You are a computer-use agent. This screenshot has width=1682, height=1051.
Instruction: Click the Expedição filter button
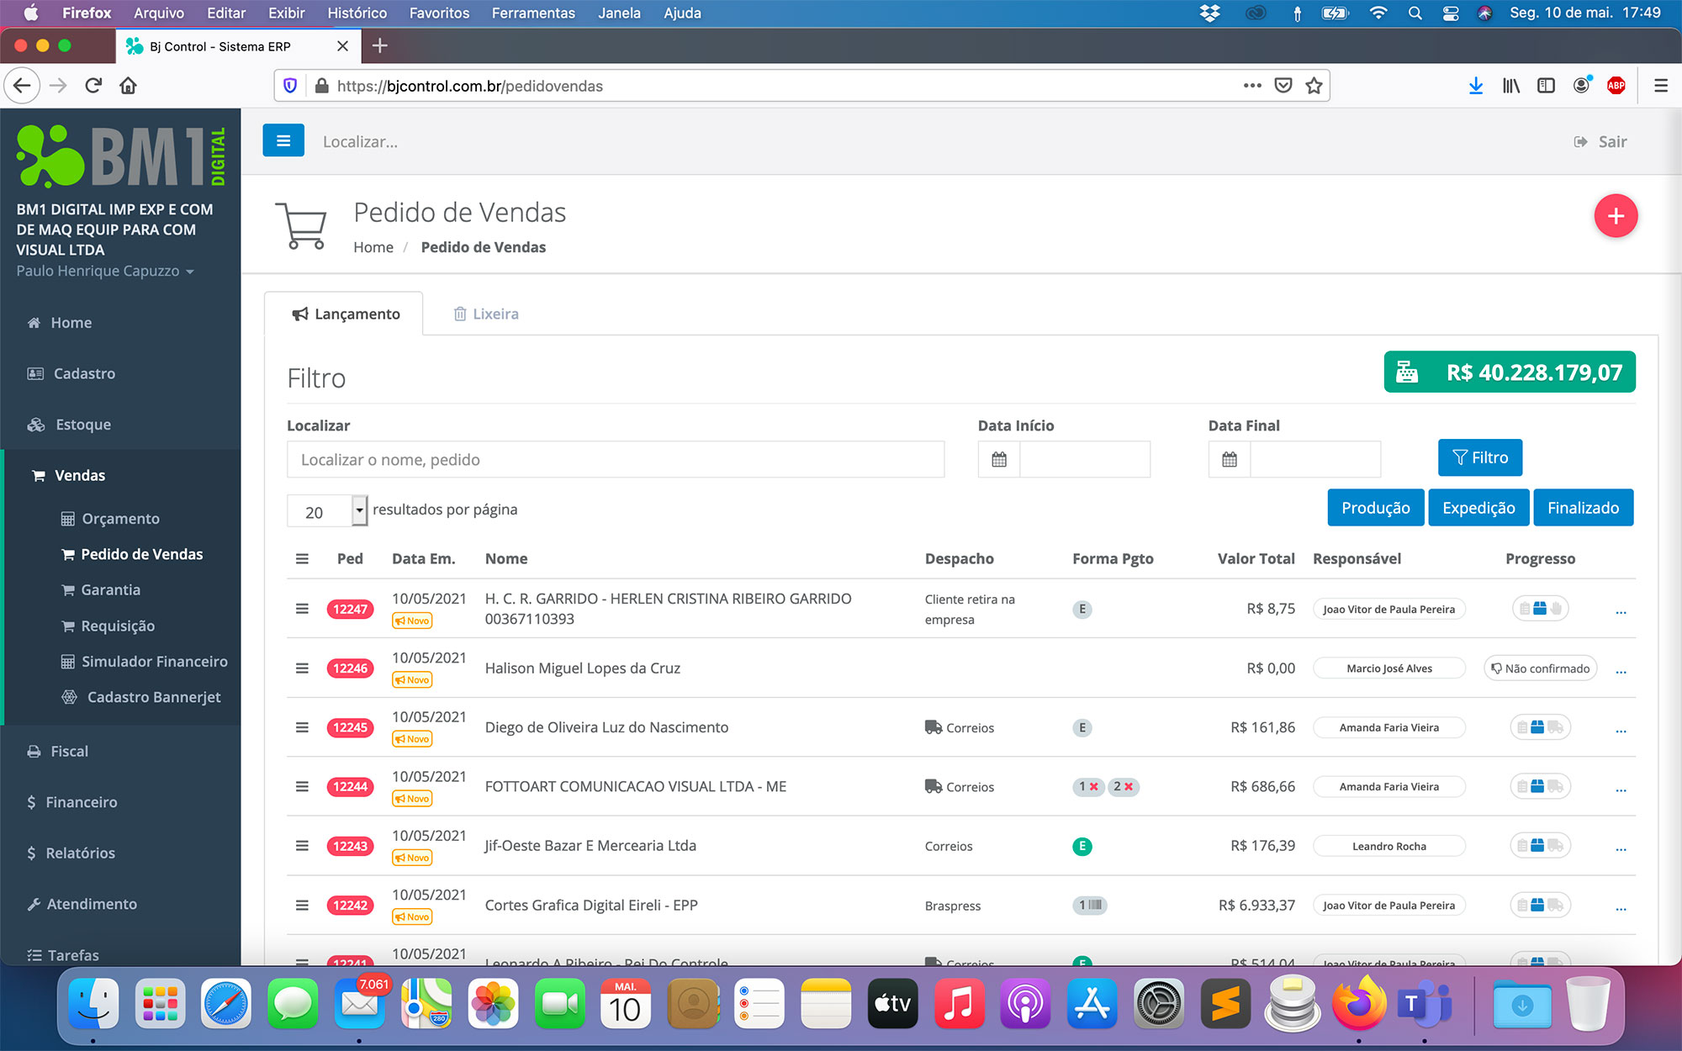1478,508
